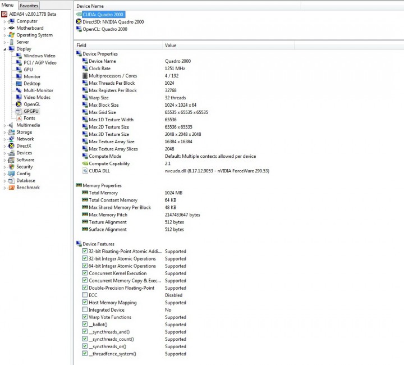Expand the Multimedia tree node arrow
The width and height of the screenshot is (404, 365).
point(4,126)
